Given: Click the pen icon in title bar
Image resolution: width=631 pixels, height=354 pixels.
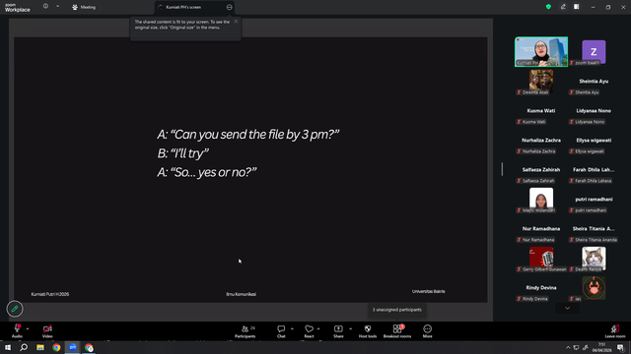Looking at the screenshot, I should click(563, 7).
